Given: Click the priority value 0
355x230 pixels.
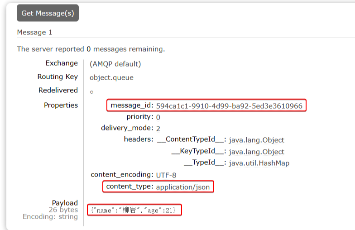Looking at the screenshot, I should [158, 117].
